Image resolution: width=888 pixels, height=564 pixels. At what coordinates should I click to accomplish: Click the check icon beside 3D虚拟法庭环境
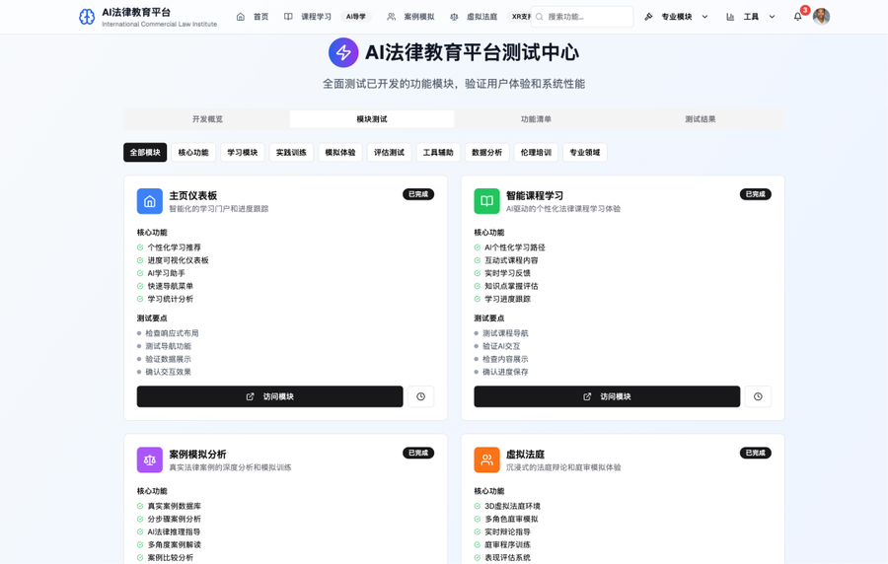477,506
